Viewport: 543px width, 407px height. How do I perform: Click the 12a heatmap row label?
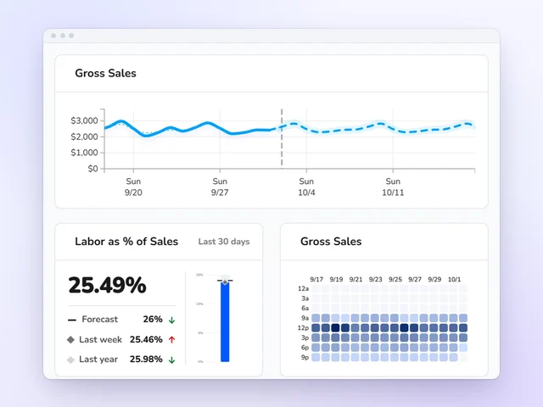tap(304, 288)
